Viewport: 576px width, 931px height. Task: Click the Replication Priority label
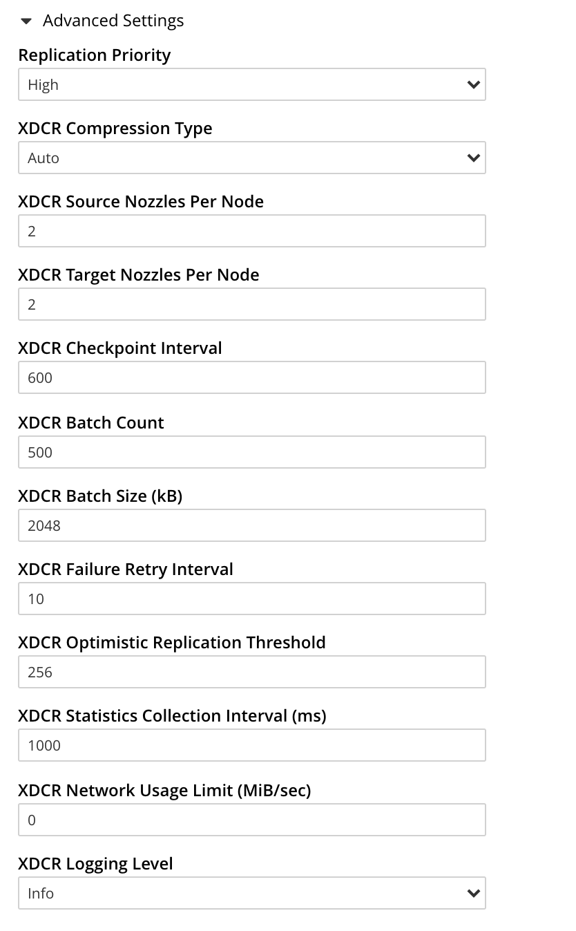95,55
